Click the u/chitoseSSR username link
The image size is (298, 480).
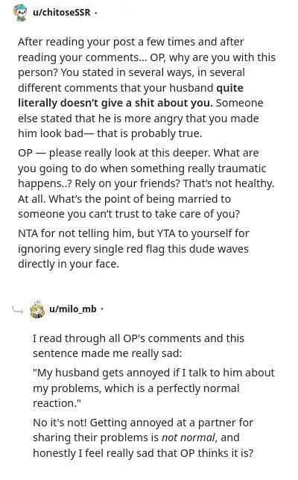click(62, 13)
